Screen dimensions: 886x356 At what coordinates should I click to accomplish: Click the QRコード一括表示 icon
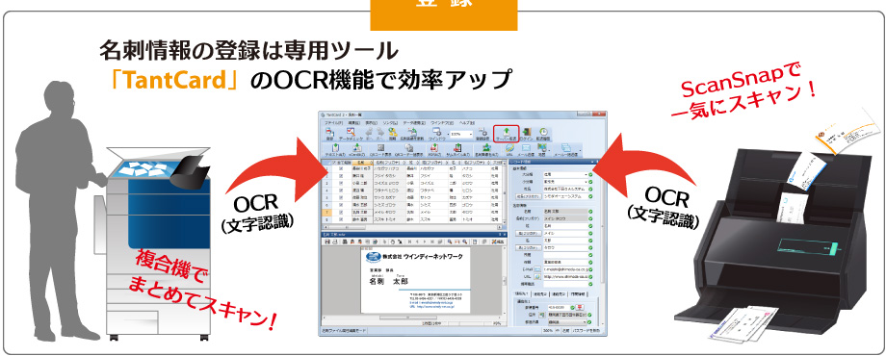point(409,149)
